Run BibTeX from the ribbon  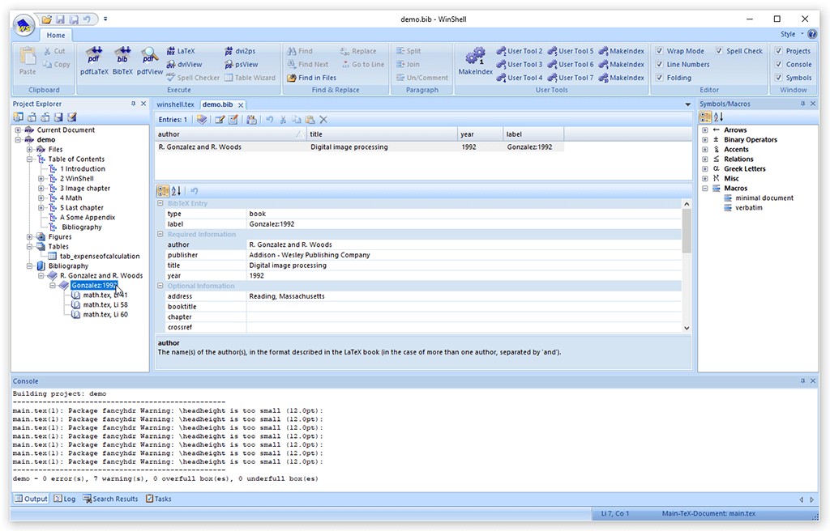click(x=122, y=58)
